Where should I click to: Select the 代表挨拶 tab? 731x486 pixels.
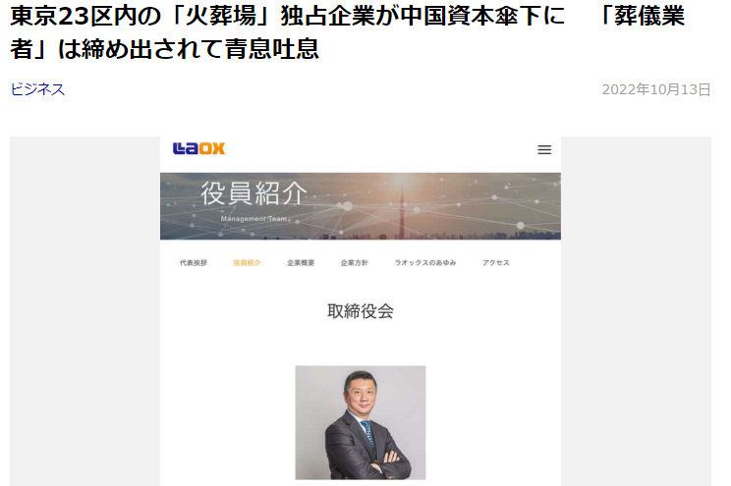click(193, 263)
